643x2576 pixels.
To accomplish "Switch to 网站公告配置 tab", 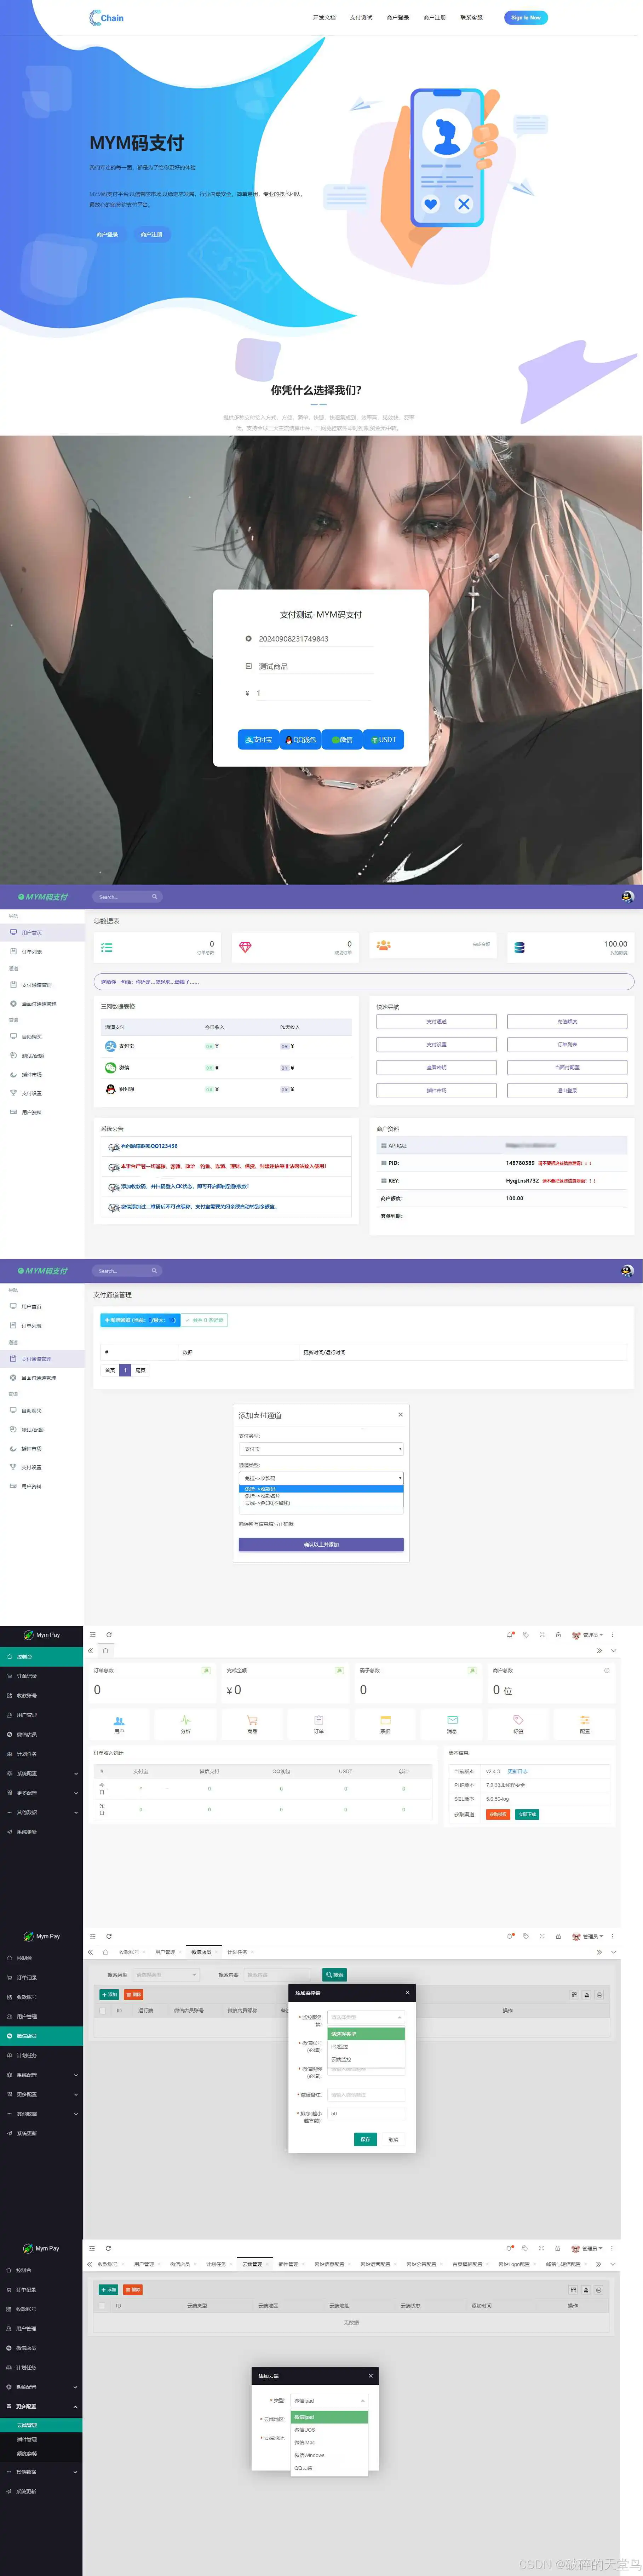I will coord(421,2264).
